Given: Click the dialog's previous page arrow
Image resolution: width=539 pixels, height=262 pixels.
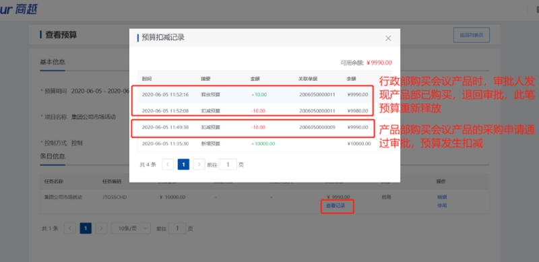Looking at the screenshot, I should [167, 164].
